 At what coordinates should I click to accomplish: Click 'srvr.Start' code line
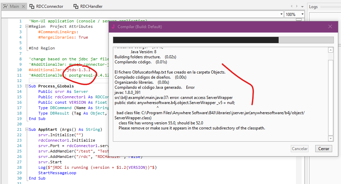tap(50, 162)
